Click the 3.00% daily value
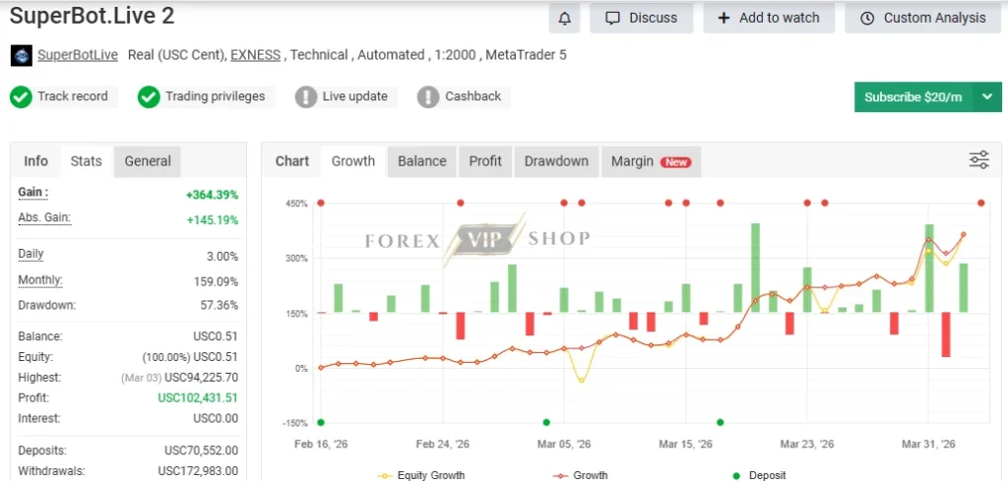This screenshot has width=1008, height=481. click(222, 256)
